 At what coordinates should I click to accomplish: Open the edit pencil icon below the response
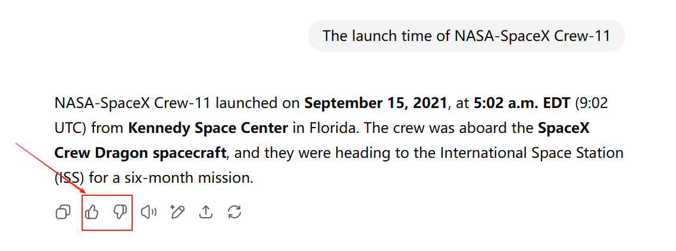(x=177, y=212)
